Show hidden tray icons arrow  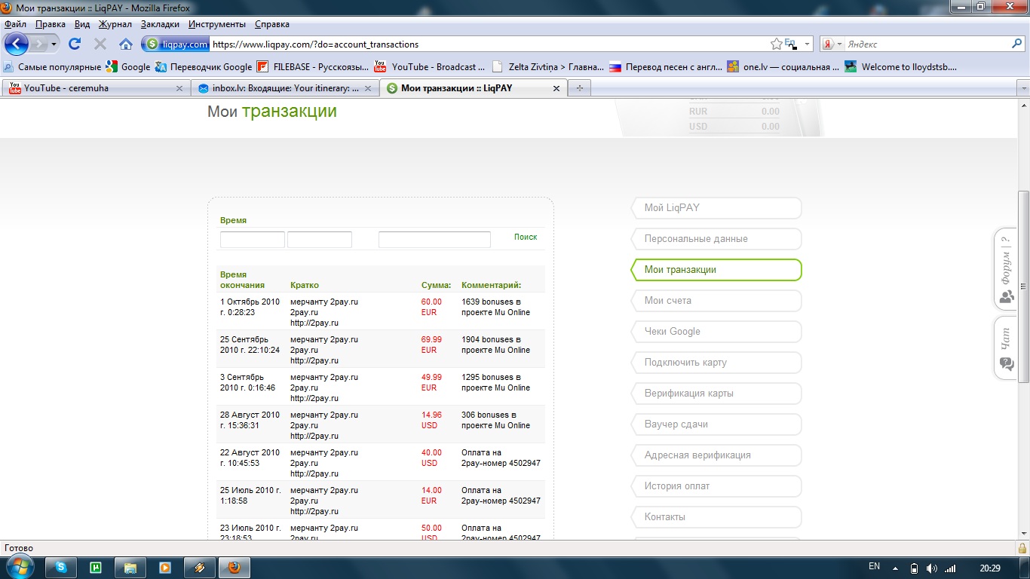coord(895,568)
